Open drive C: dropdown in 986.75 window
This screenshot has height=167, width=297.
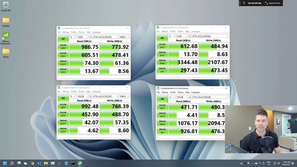point(103,37)
